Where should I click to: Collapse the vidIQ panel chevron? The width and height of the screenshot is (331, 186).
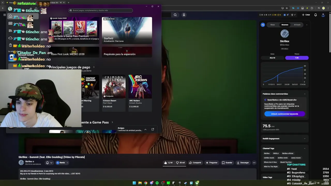click(307, 25)
